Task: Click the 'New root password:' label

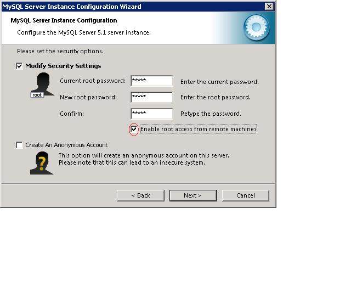Action: [x=88, y=97]
